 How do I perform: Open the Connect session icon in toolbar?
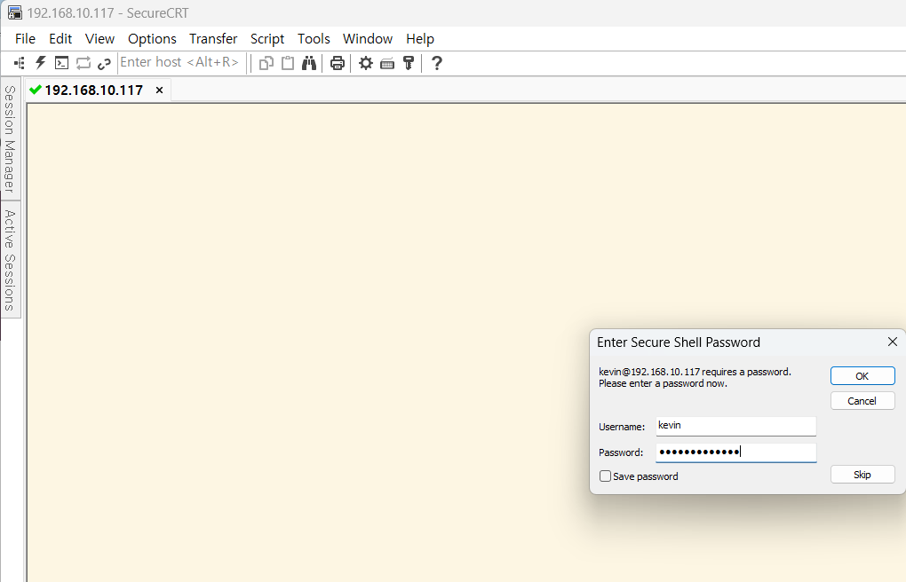(x=19, y=63)
